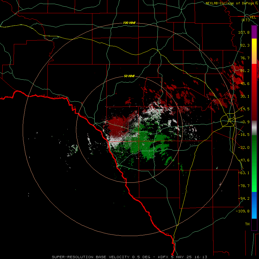Click the -78.7 velocity scale value
Image resolution: width=259 pixels, height=259 pixels.
tap(244, 186)
